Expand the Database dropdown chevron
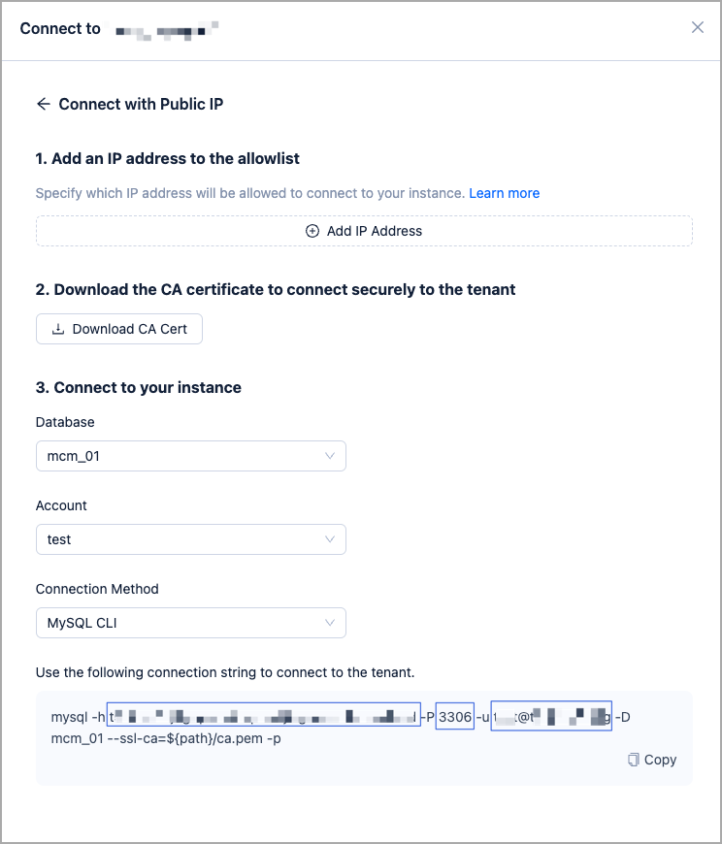 (x=330, y=456)
